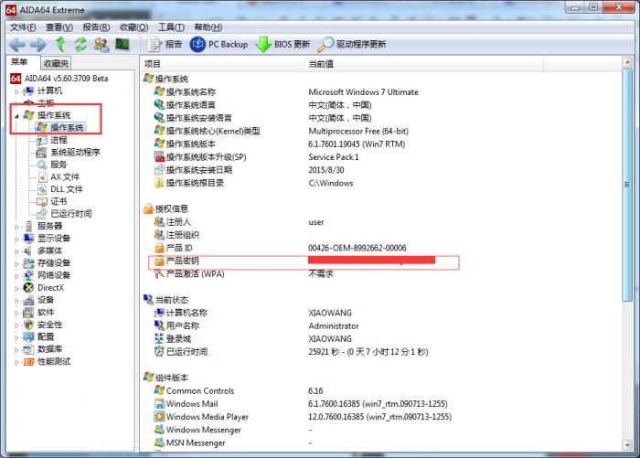Open 服务 in the tree

point(59,165)
